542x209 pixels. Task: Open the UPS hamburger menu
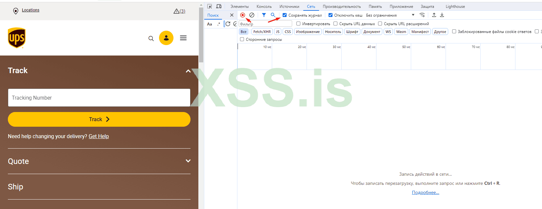tap(183, 38)
